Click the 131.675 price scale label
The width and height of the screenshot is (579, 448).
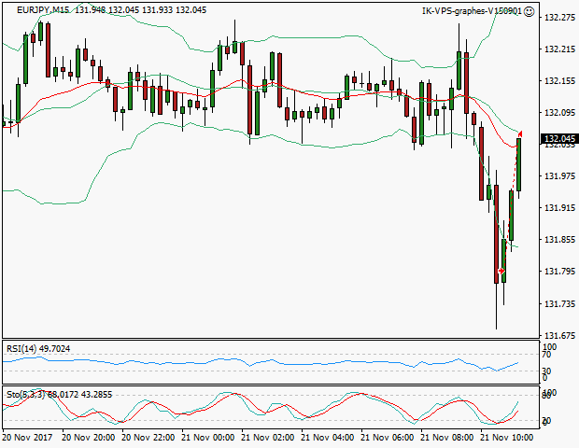[559, 336]
